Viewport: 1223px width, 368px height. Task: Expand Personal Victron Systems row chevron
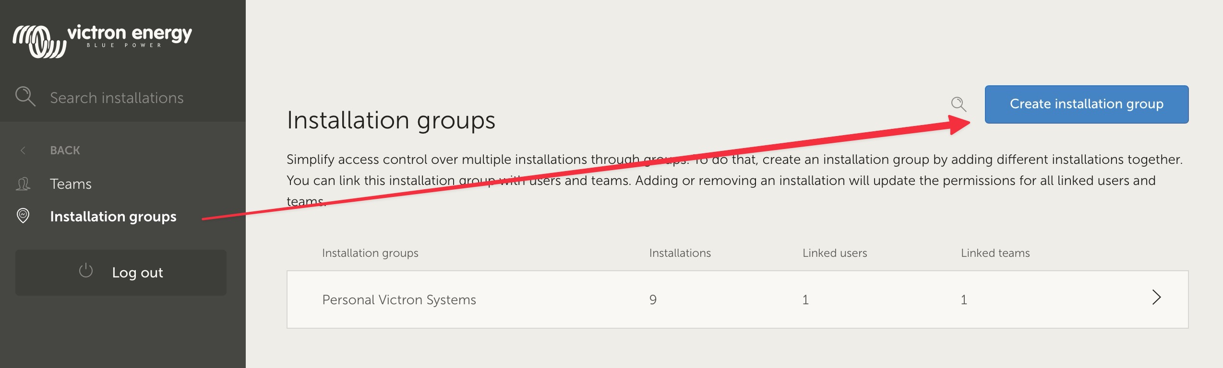(1156, 298)
